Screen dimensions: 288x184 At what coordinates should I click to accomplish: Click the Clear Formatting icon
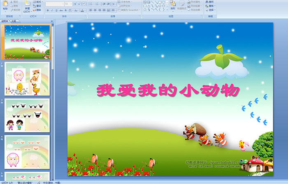pyautogui.click(x=84, y=4)
